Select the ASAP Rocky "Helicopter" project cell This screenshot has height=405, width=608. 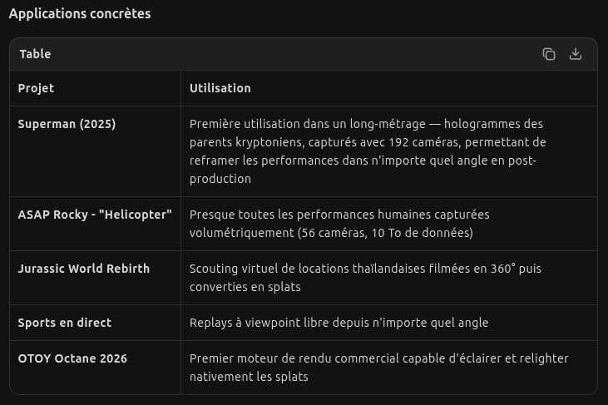click(95, 215)
